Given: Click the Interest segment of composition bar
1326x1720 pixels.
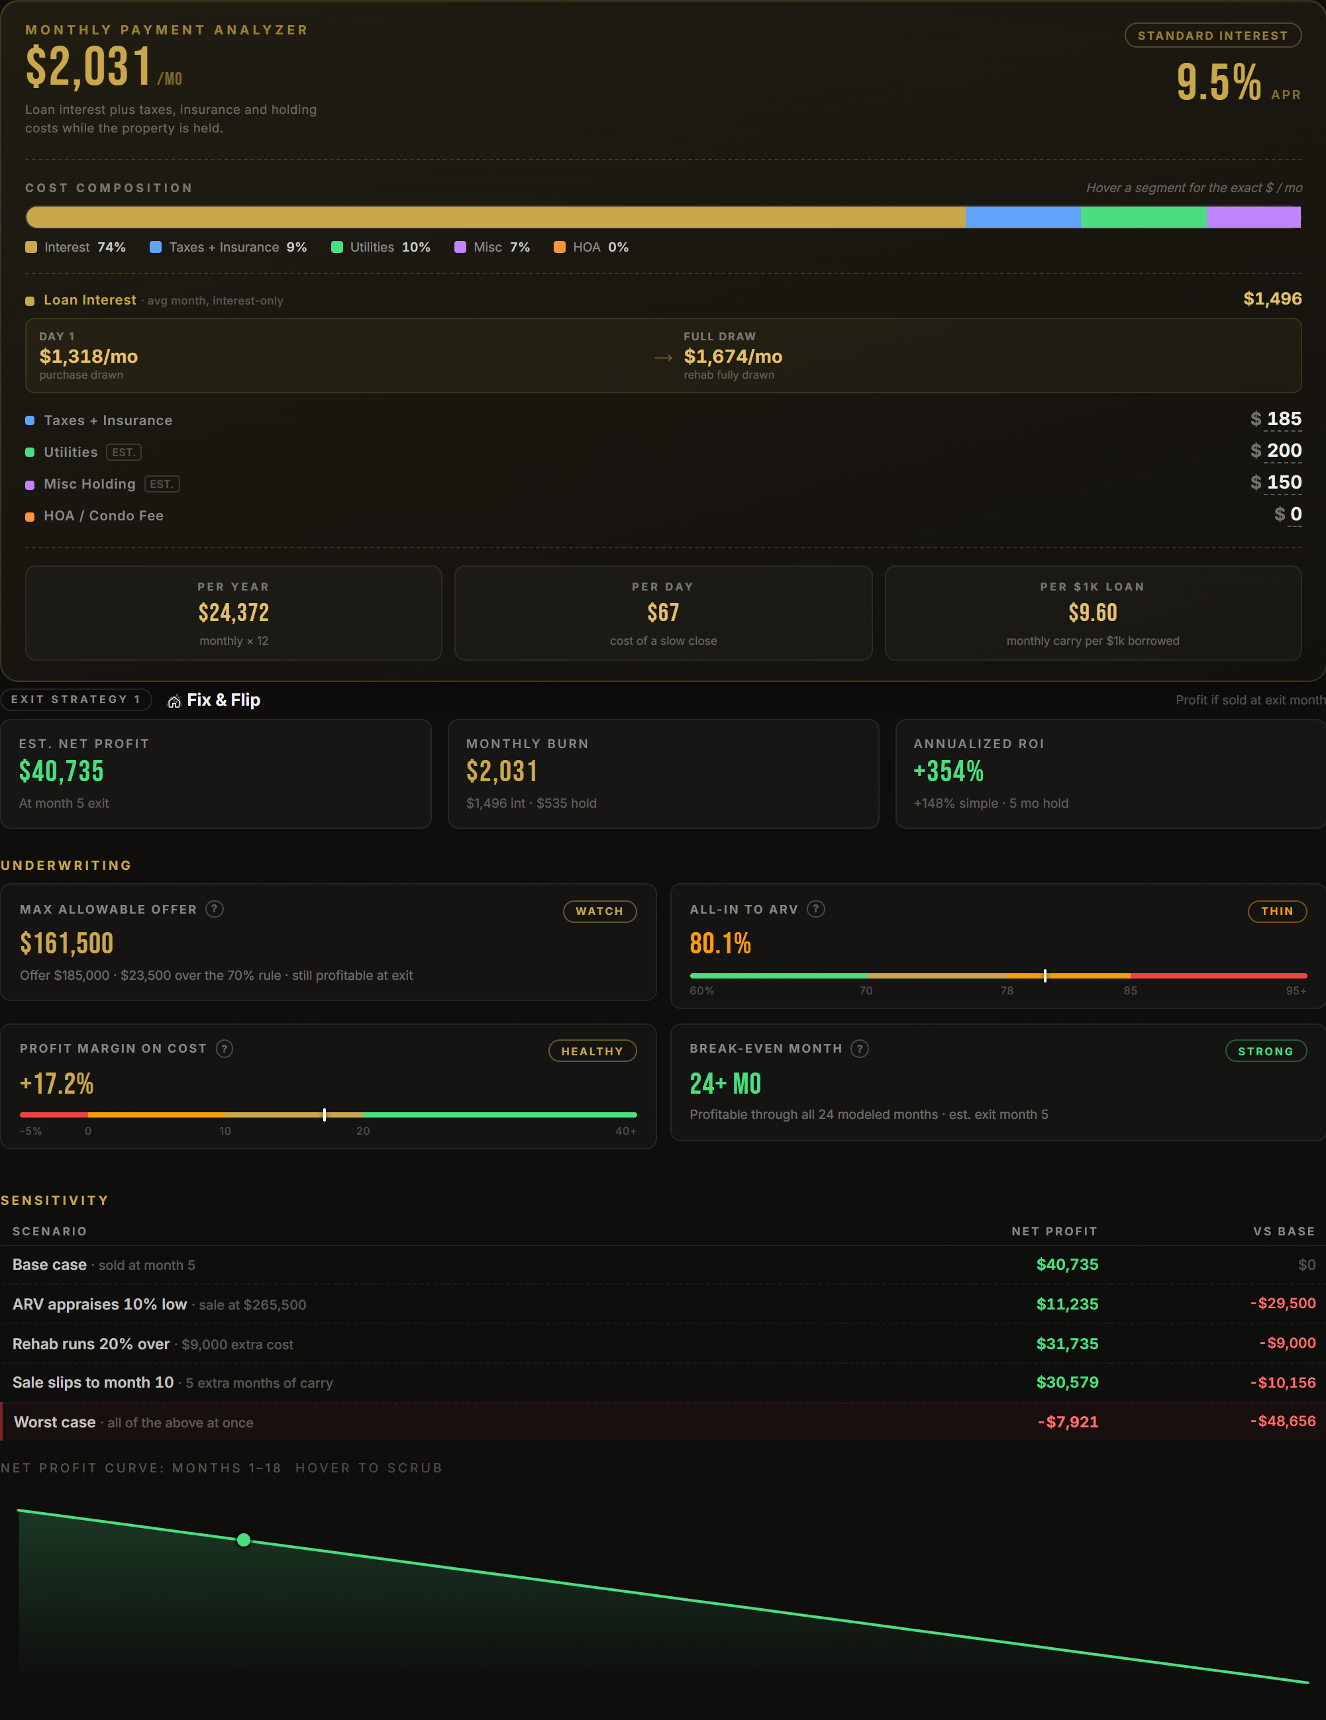Looking at the screenshot, I should tap(495, 217).
